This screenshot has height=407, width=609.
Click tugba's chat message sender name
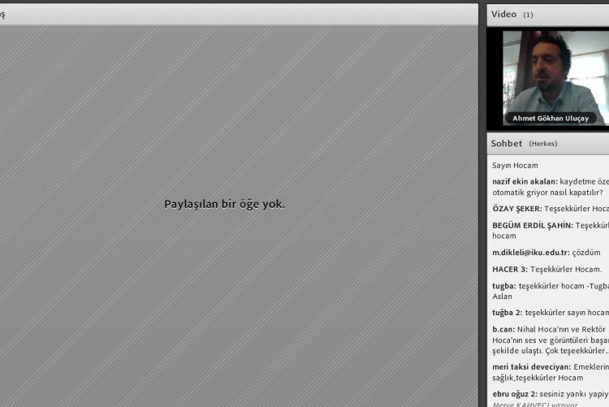point(503,286)
